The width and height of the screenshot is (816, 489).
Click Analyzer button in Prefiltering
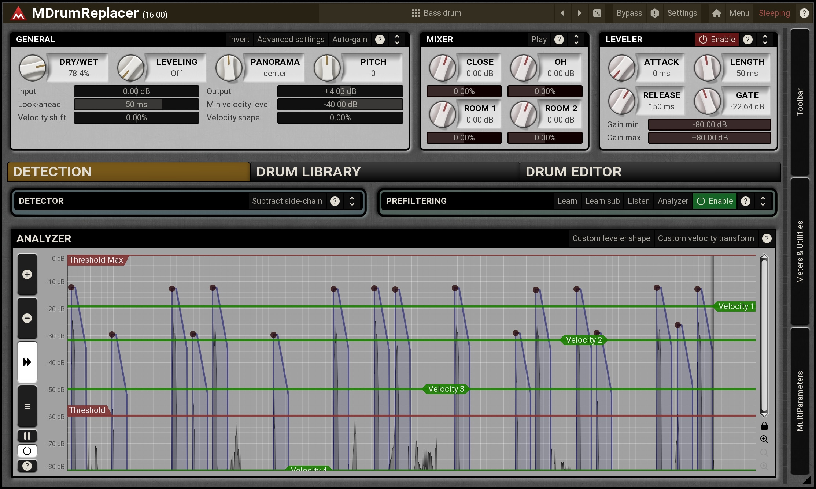(673, 201)
